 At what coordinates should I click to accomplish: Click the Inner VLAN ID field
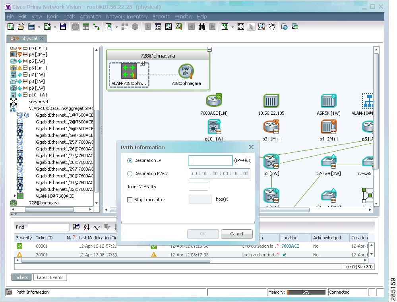coord(198,186)
